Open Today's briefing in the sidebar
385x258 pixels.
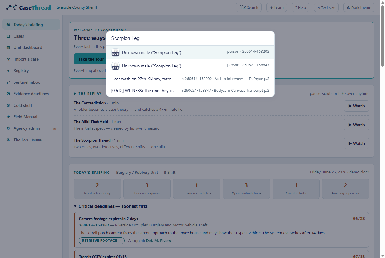(31, 25)
